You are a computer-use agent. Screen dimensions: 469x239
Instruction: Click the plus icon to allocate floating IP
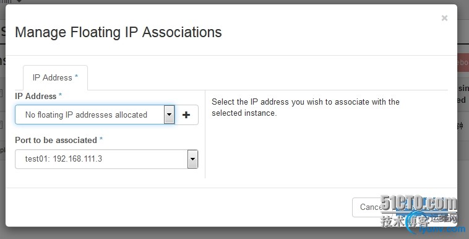click(186, 115)
